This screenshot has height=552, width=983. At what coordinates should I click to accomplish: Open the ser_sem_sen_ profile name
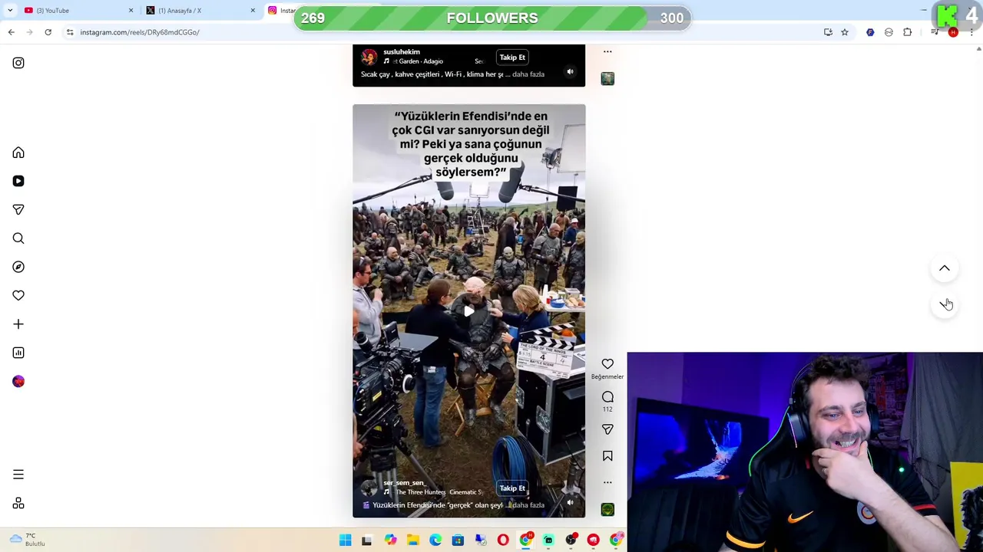coord(404,483)
